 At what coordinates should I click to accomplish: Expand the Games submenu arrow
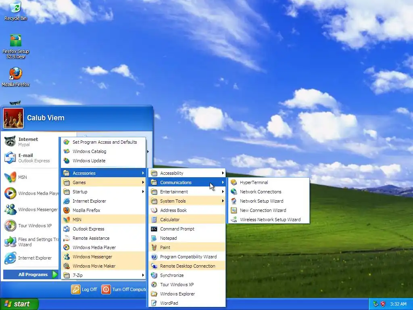143,182
